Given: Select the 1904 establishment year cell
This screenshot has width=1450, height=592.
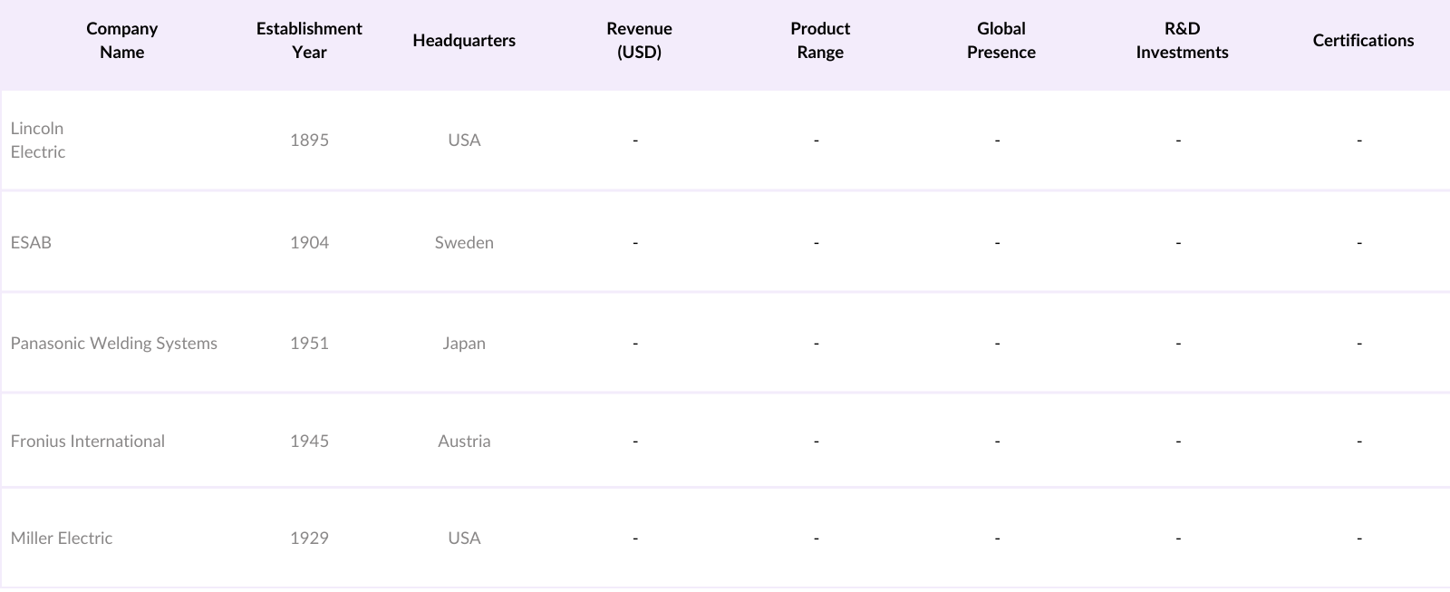Looking at the screenshot, I should (x=309, y=243).
